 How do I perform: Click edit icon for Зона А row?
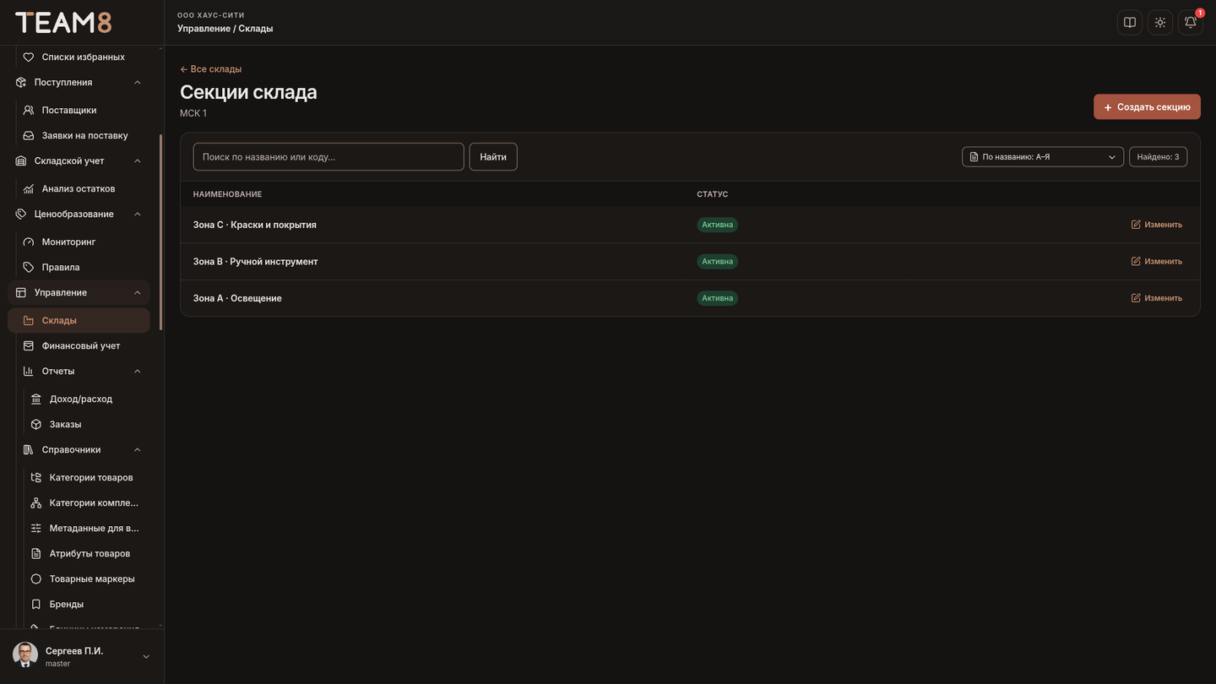pos(1136,298)
